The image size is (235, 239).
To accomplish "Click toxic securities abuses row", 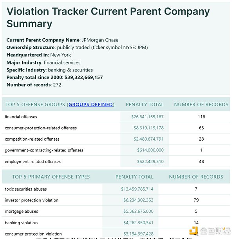I will [26, 189].
